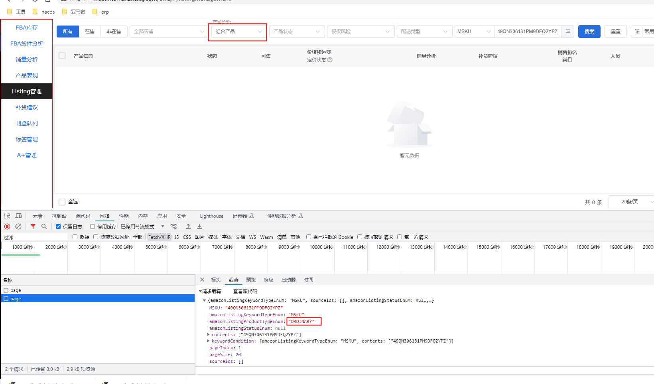Click the advanced search list icon

[568, 31]
